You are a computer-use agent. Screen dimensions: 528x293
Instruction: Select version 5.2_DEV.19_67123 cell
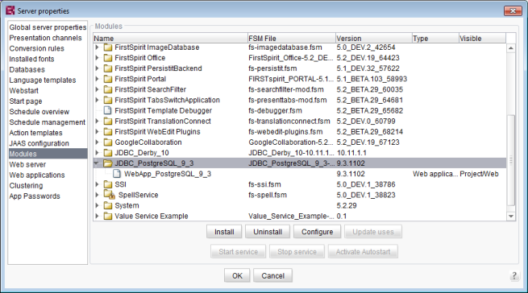coord(368,142)
